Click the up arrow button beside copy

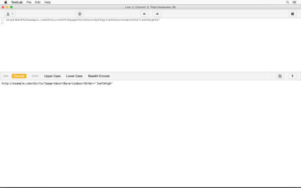[x=292, y=76]
